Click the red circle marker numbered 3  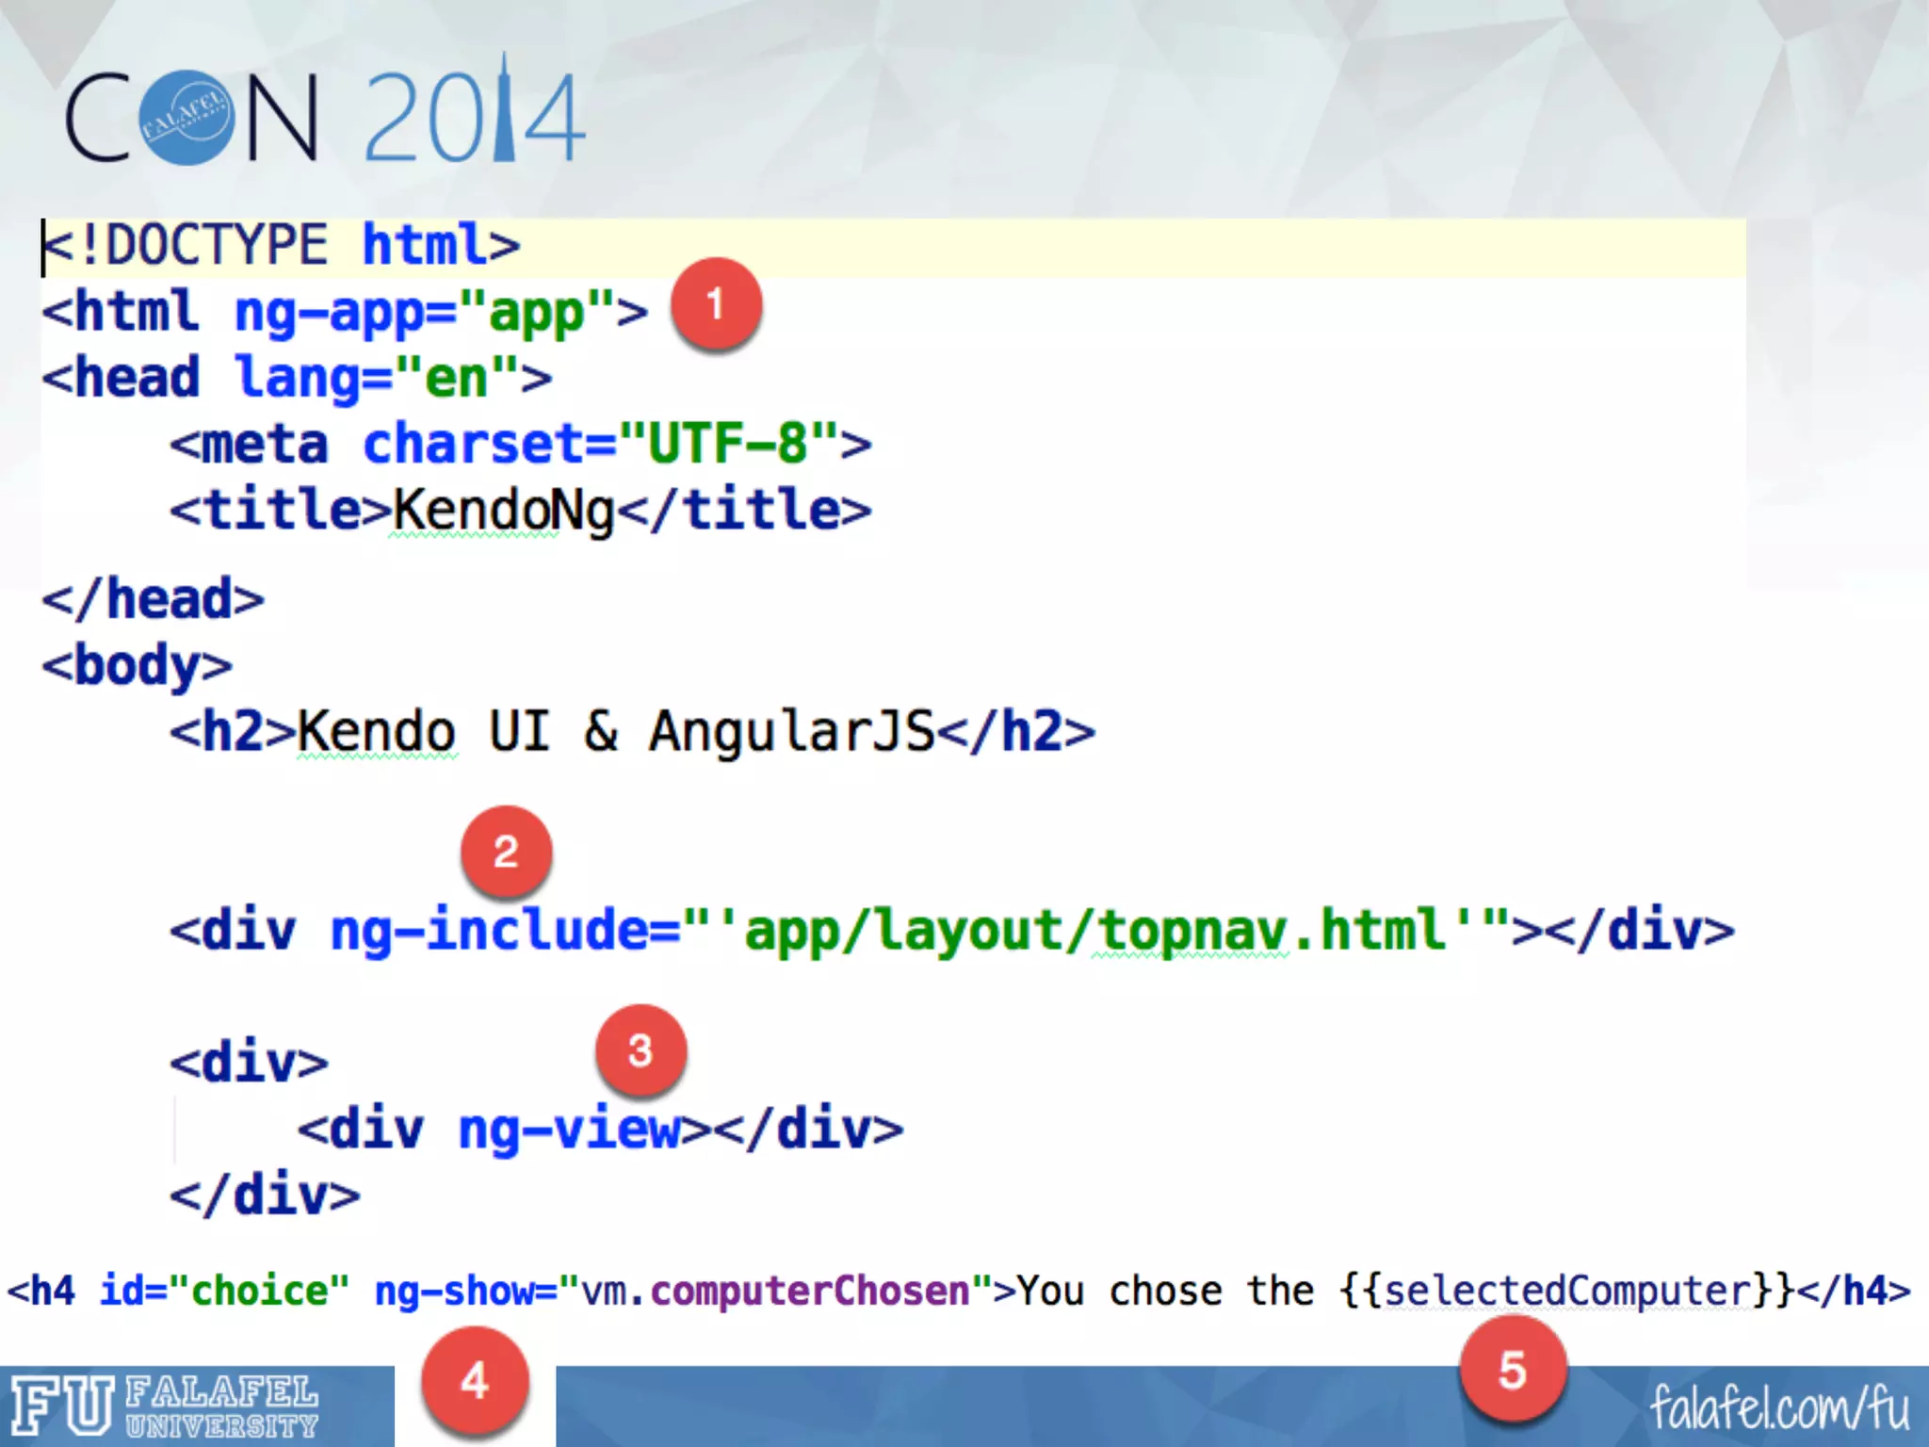point(640,1050)
